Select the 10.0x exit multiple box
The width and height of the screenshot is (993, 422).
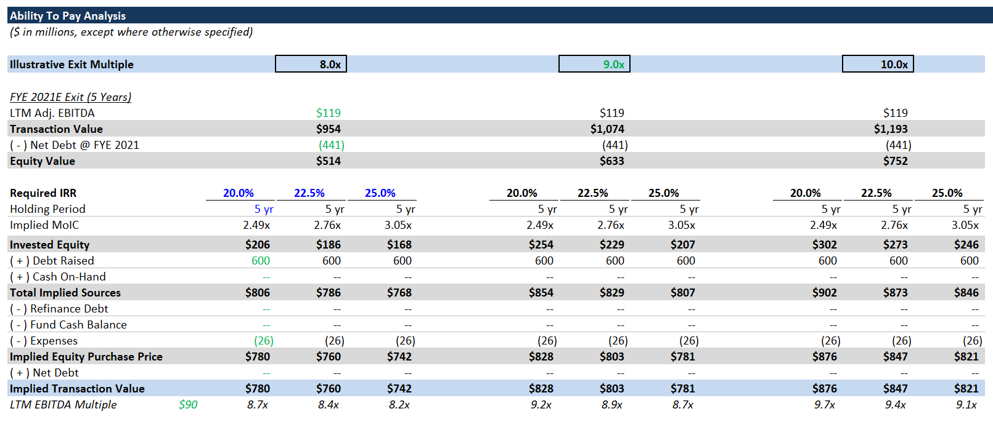pos(878,64)
